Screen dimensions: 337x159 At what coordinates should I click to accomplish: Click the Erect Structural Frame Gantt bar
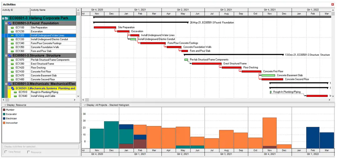207,64
